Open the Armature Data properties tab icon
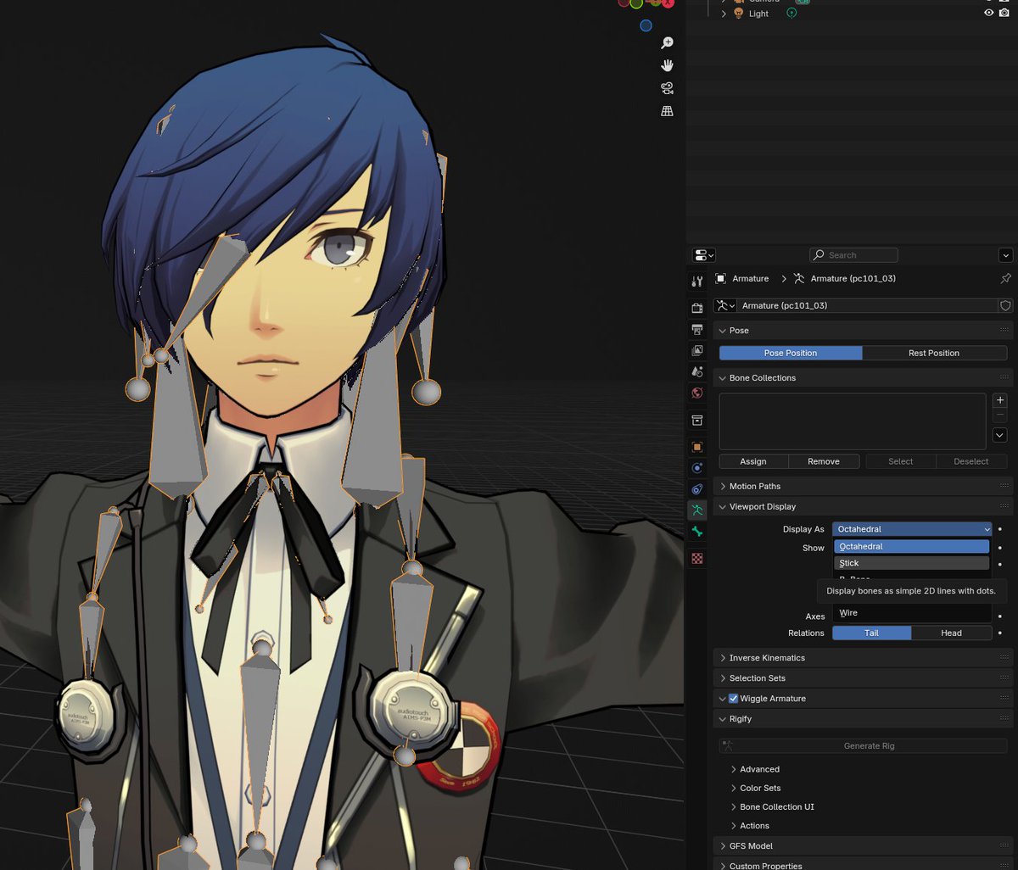 coord(697,510)
